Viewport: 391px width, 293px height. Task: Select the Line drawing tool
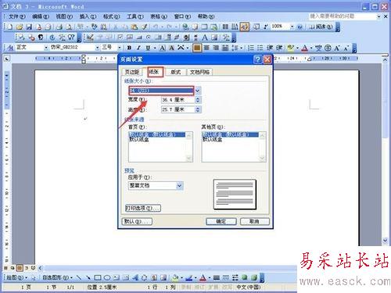click(x=79, y=277)
